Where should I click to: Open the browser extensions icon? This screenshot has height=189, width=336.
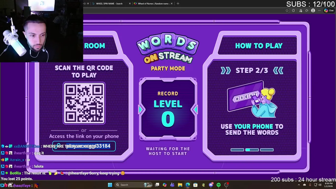pos(293,10)
